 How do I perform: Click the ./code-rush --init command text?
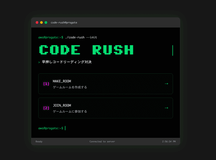coord(81,37)
